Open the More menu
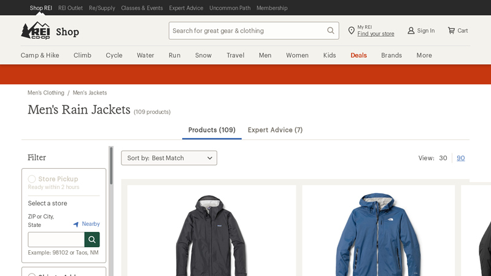Image resolution: width=491 pixels, height=276 pixels. tap(424, 55)
